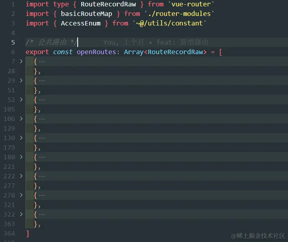Expand the folded block at line 278

point(21,195)
